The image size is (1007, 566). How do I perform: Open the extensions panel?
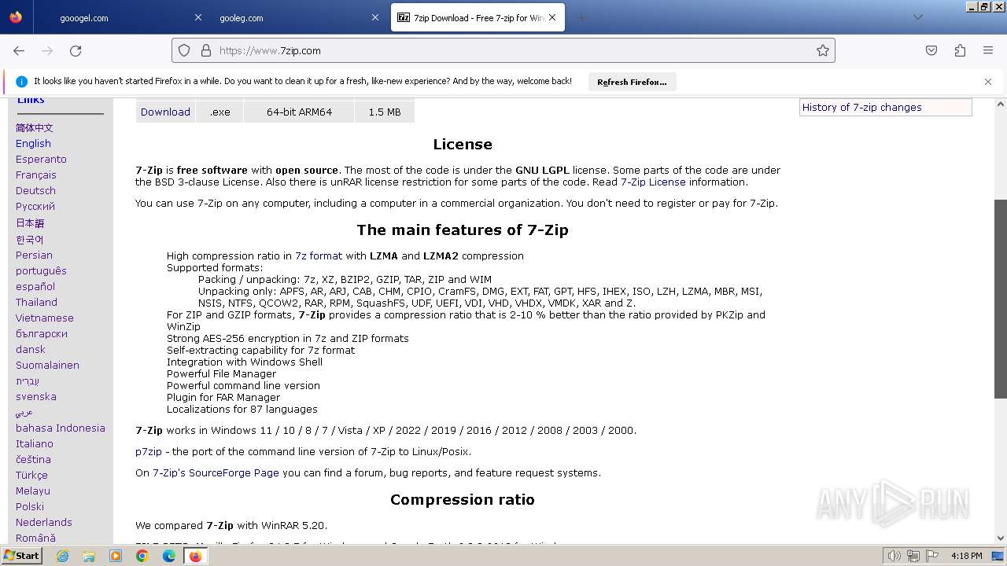pyautogui.click(x=960, y=50)
